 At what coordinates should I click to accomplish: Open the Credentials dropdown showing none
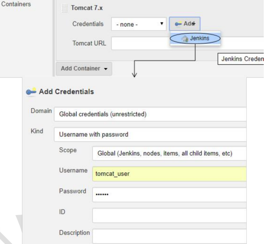click(x=139, y=24)
